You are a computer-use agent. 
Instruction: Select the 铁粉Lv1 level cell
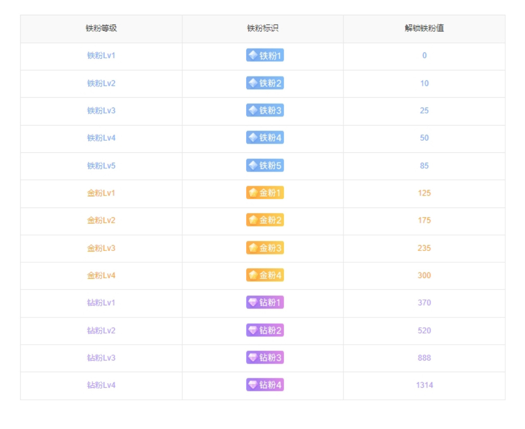(x=101, y=56)
